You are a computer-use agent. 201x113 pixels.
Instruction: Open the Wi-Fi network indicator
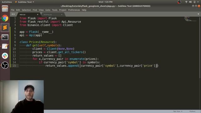[x=186, y=2]
